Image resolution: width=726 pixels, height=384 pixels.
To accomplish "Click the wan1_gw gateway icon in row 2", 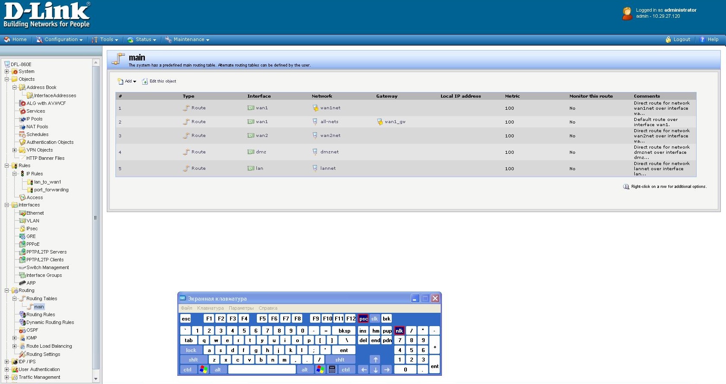I will pos(380,122).
